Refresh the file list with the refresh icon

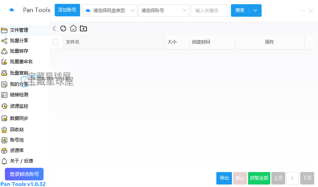click(x=63, y=28)
